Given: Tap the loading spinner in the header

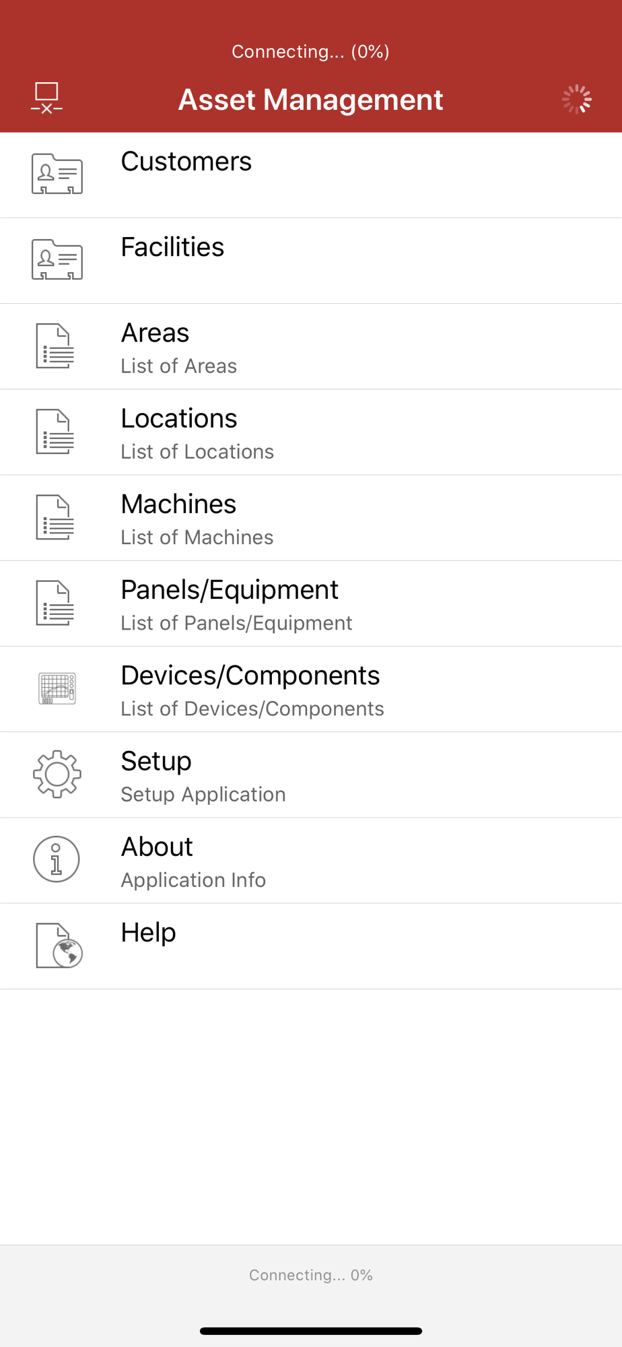Looking at the screenshot, I should click(577, 100).
